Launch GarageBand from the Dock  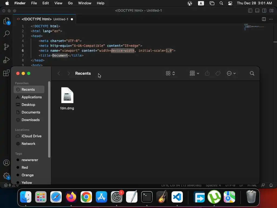[162, 197]
